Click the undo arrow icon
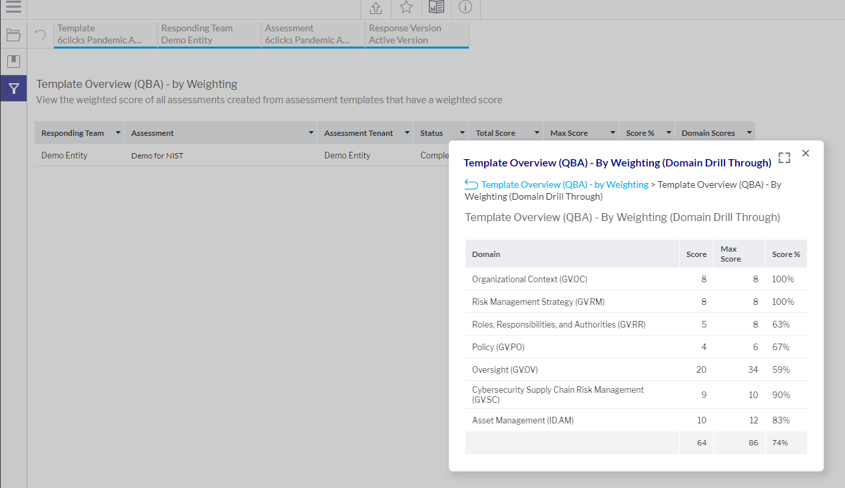 coord(41,35)
